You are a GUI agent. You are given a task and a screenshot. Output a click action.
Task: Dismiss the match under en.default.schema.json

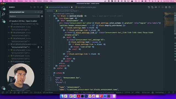(42, 47)
